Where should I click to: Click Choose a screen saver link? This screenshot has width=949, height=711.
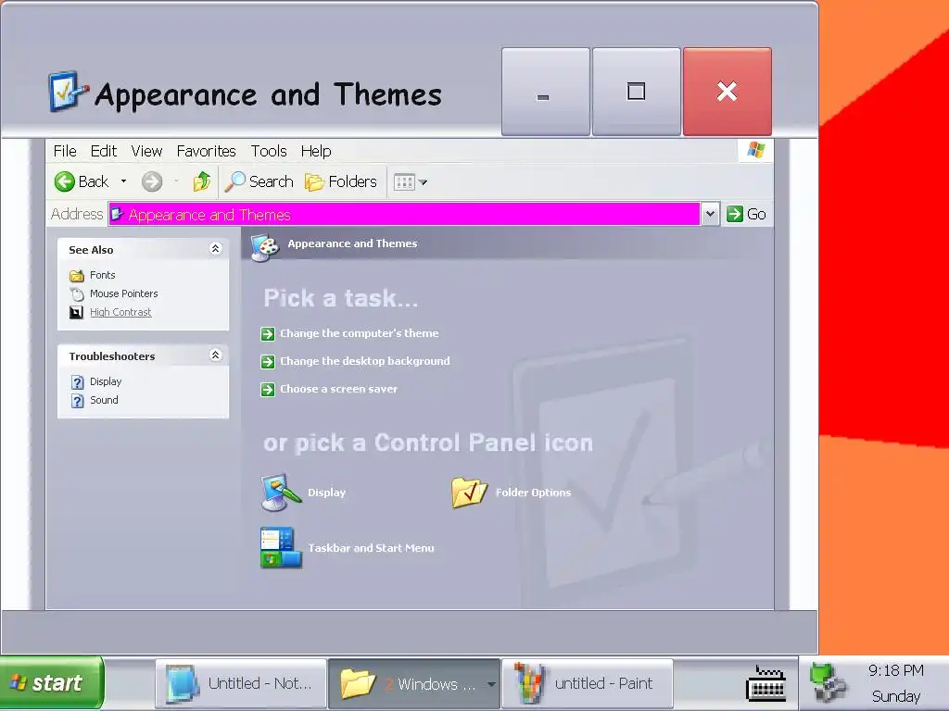(x=339, y=389)
